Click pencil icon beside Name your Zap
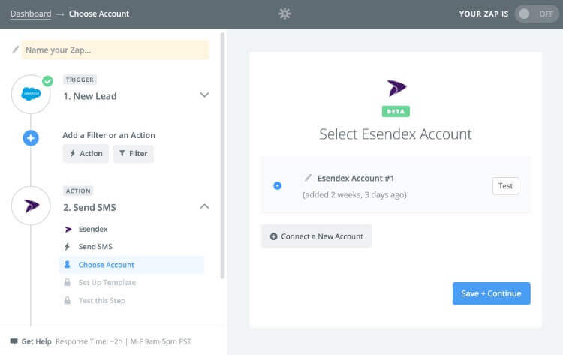The image size is (563, 355). 16,50
